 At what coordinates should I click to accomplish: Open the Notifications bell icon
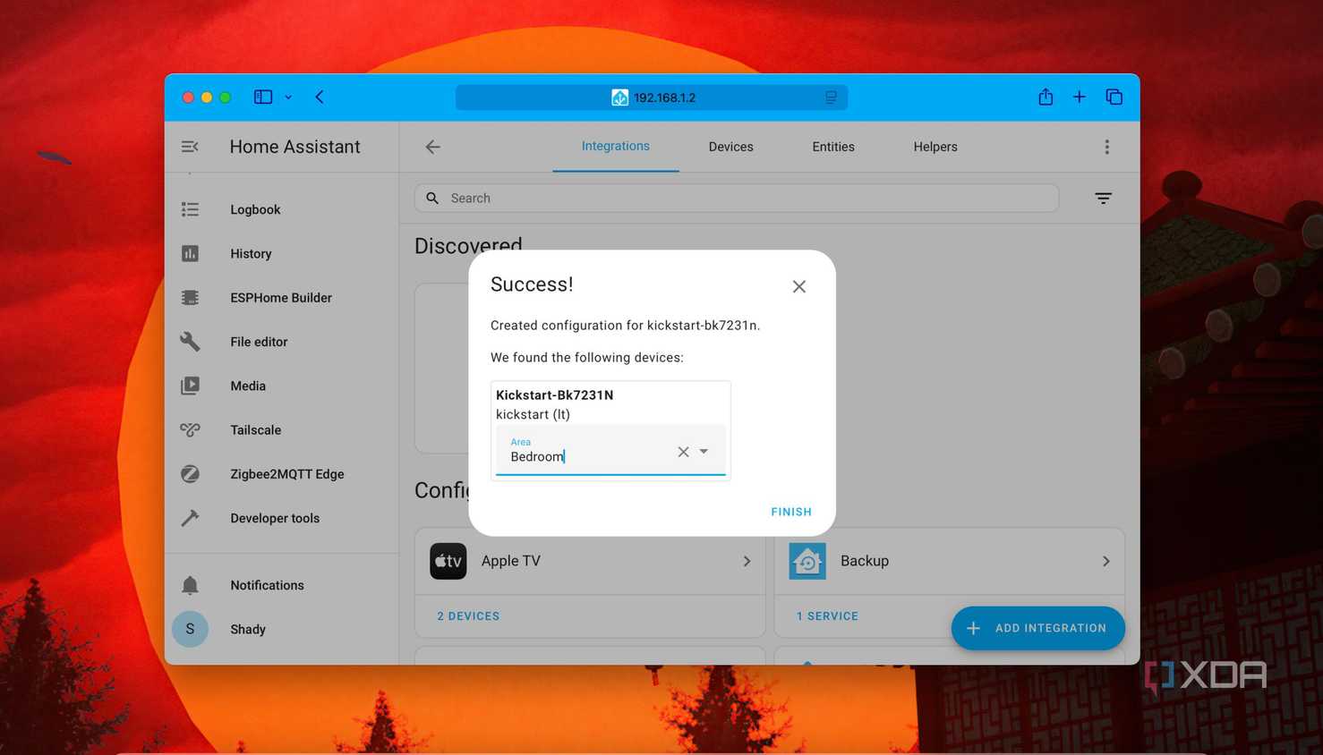(190, 585)
